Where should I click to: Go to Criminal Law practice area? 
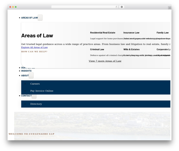click(x=97, y=49)
